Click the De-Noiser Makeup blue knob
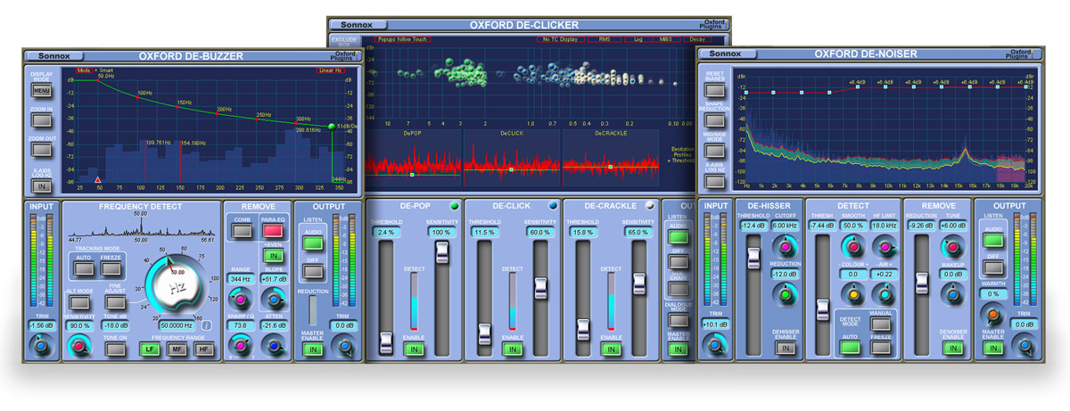This screenshot has width=1070, height=411. tap(952, 295)
